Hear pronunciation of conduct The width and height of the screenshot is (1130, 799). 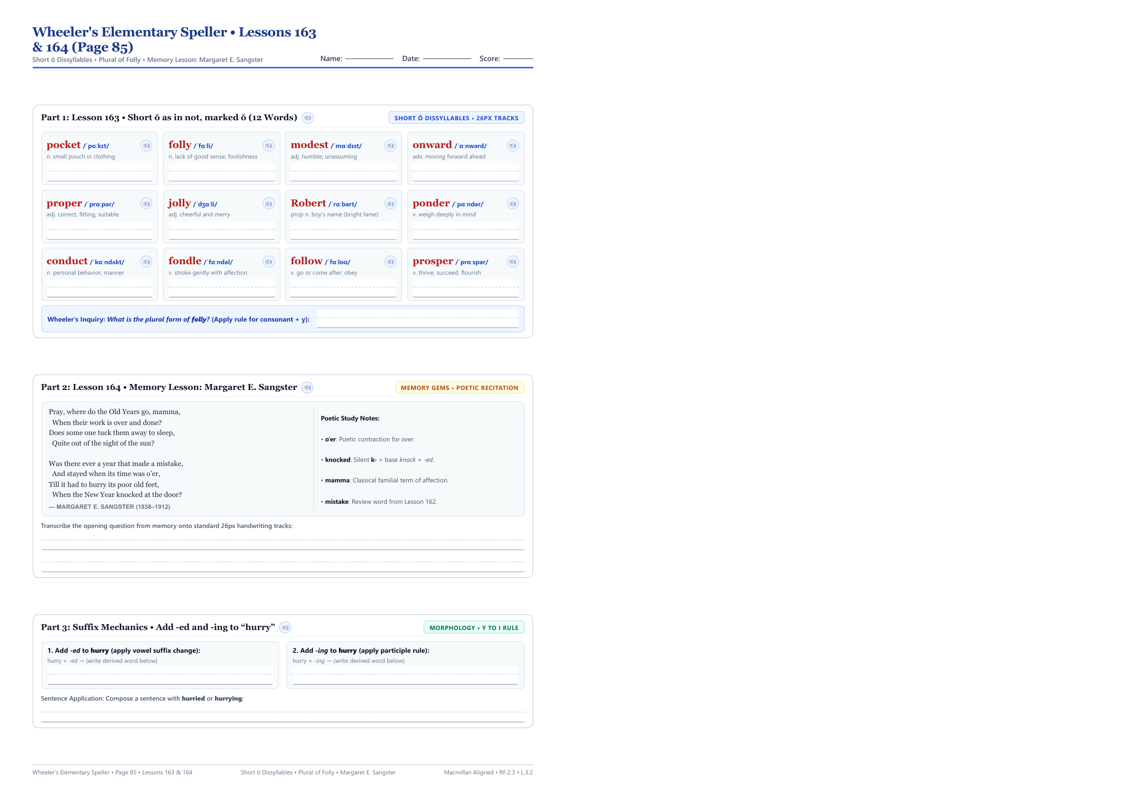pyautogui.click(x=146, y=262)
